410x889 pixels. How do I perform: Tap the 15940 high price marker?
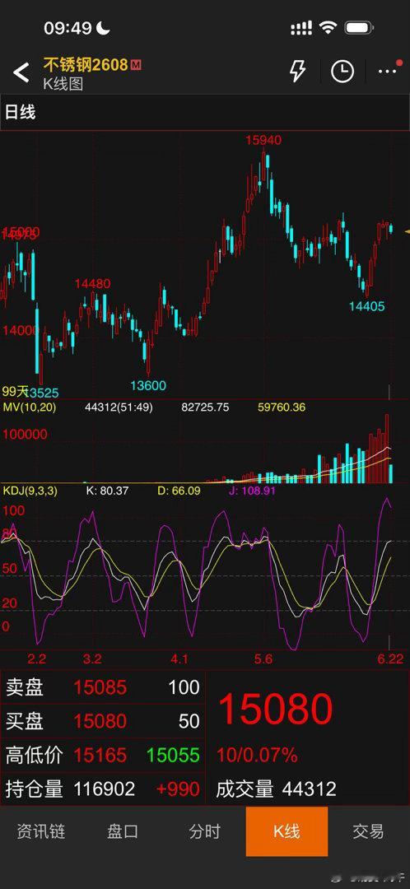[263, 140]
